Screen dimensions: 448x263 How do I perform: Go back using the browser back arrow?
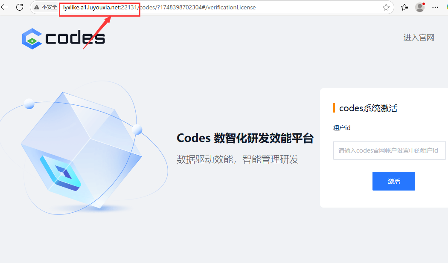click(x=4, y=7)
